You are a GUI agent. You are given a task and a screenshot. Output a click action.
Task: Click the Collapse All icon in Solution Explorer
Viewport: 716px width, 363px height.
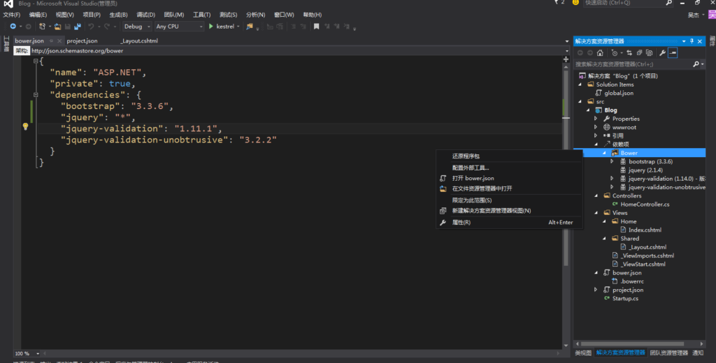point(639,52)
